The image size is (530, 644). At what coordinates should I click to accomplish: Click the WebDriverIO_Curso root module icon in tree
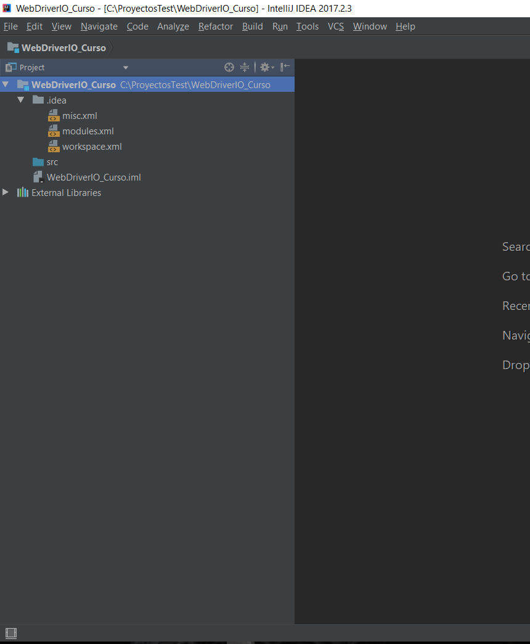(x=23, y=84)
